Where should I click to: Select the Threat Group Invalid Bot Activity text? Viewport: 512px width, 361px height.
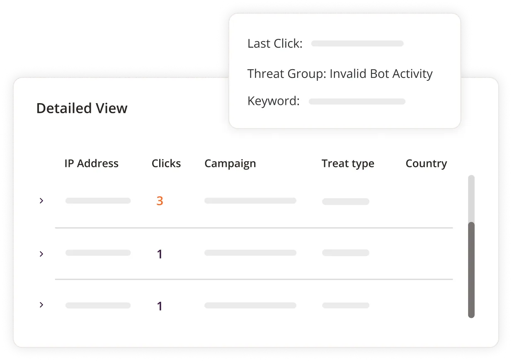tap(340, 74)
